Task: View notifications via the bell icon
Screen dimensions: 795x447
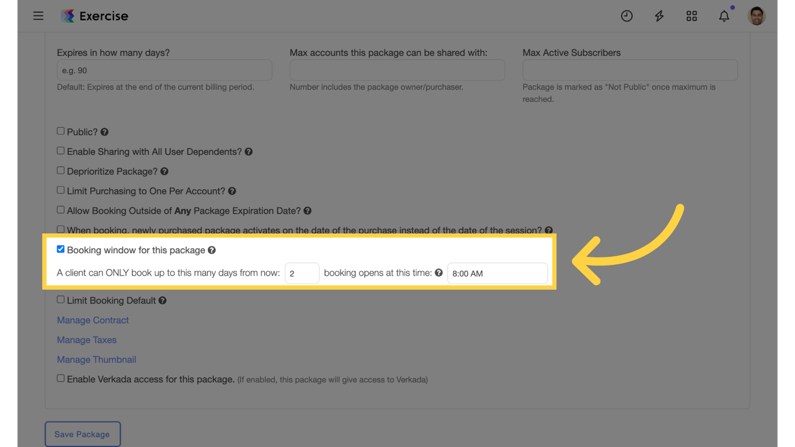Action: tap(724, 16)
